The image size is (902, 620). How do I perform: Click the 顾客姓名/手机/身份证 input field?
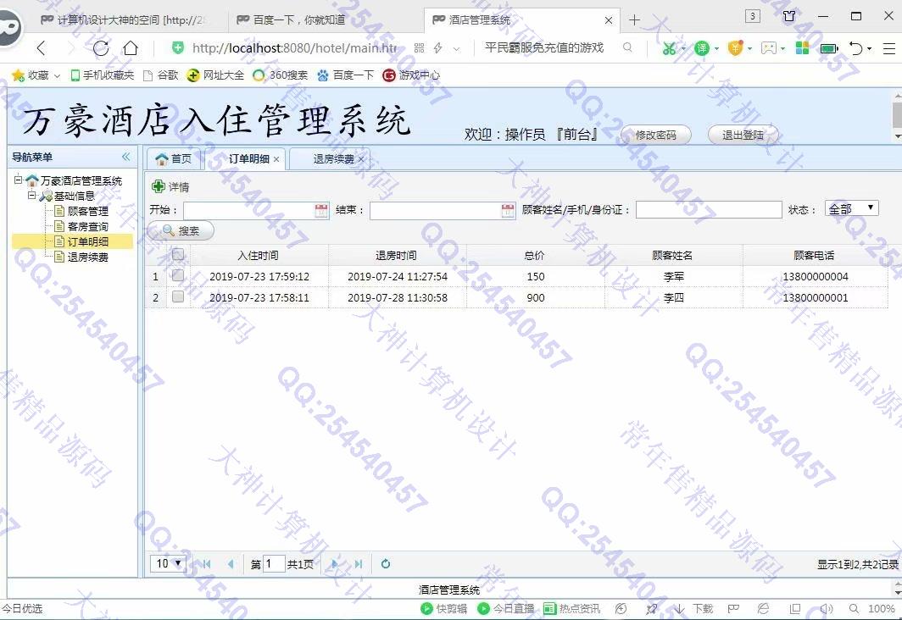709,209
